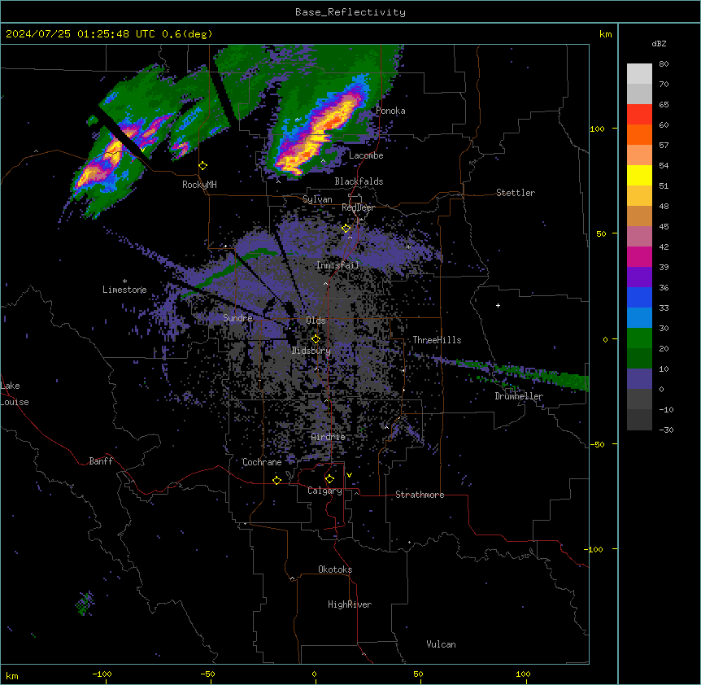The width and height of the screenshot is (701, 685).
Task: Click the Calgary city label
Action: pyautogui.click(x=324, y=491)
